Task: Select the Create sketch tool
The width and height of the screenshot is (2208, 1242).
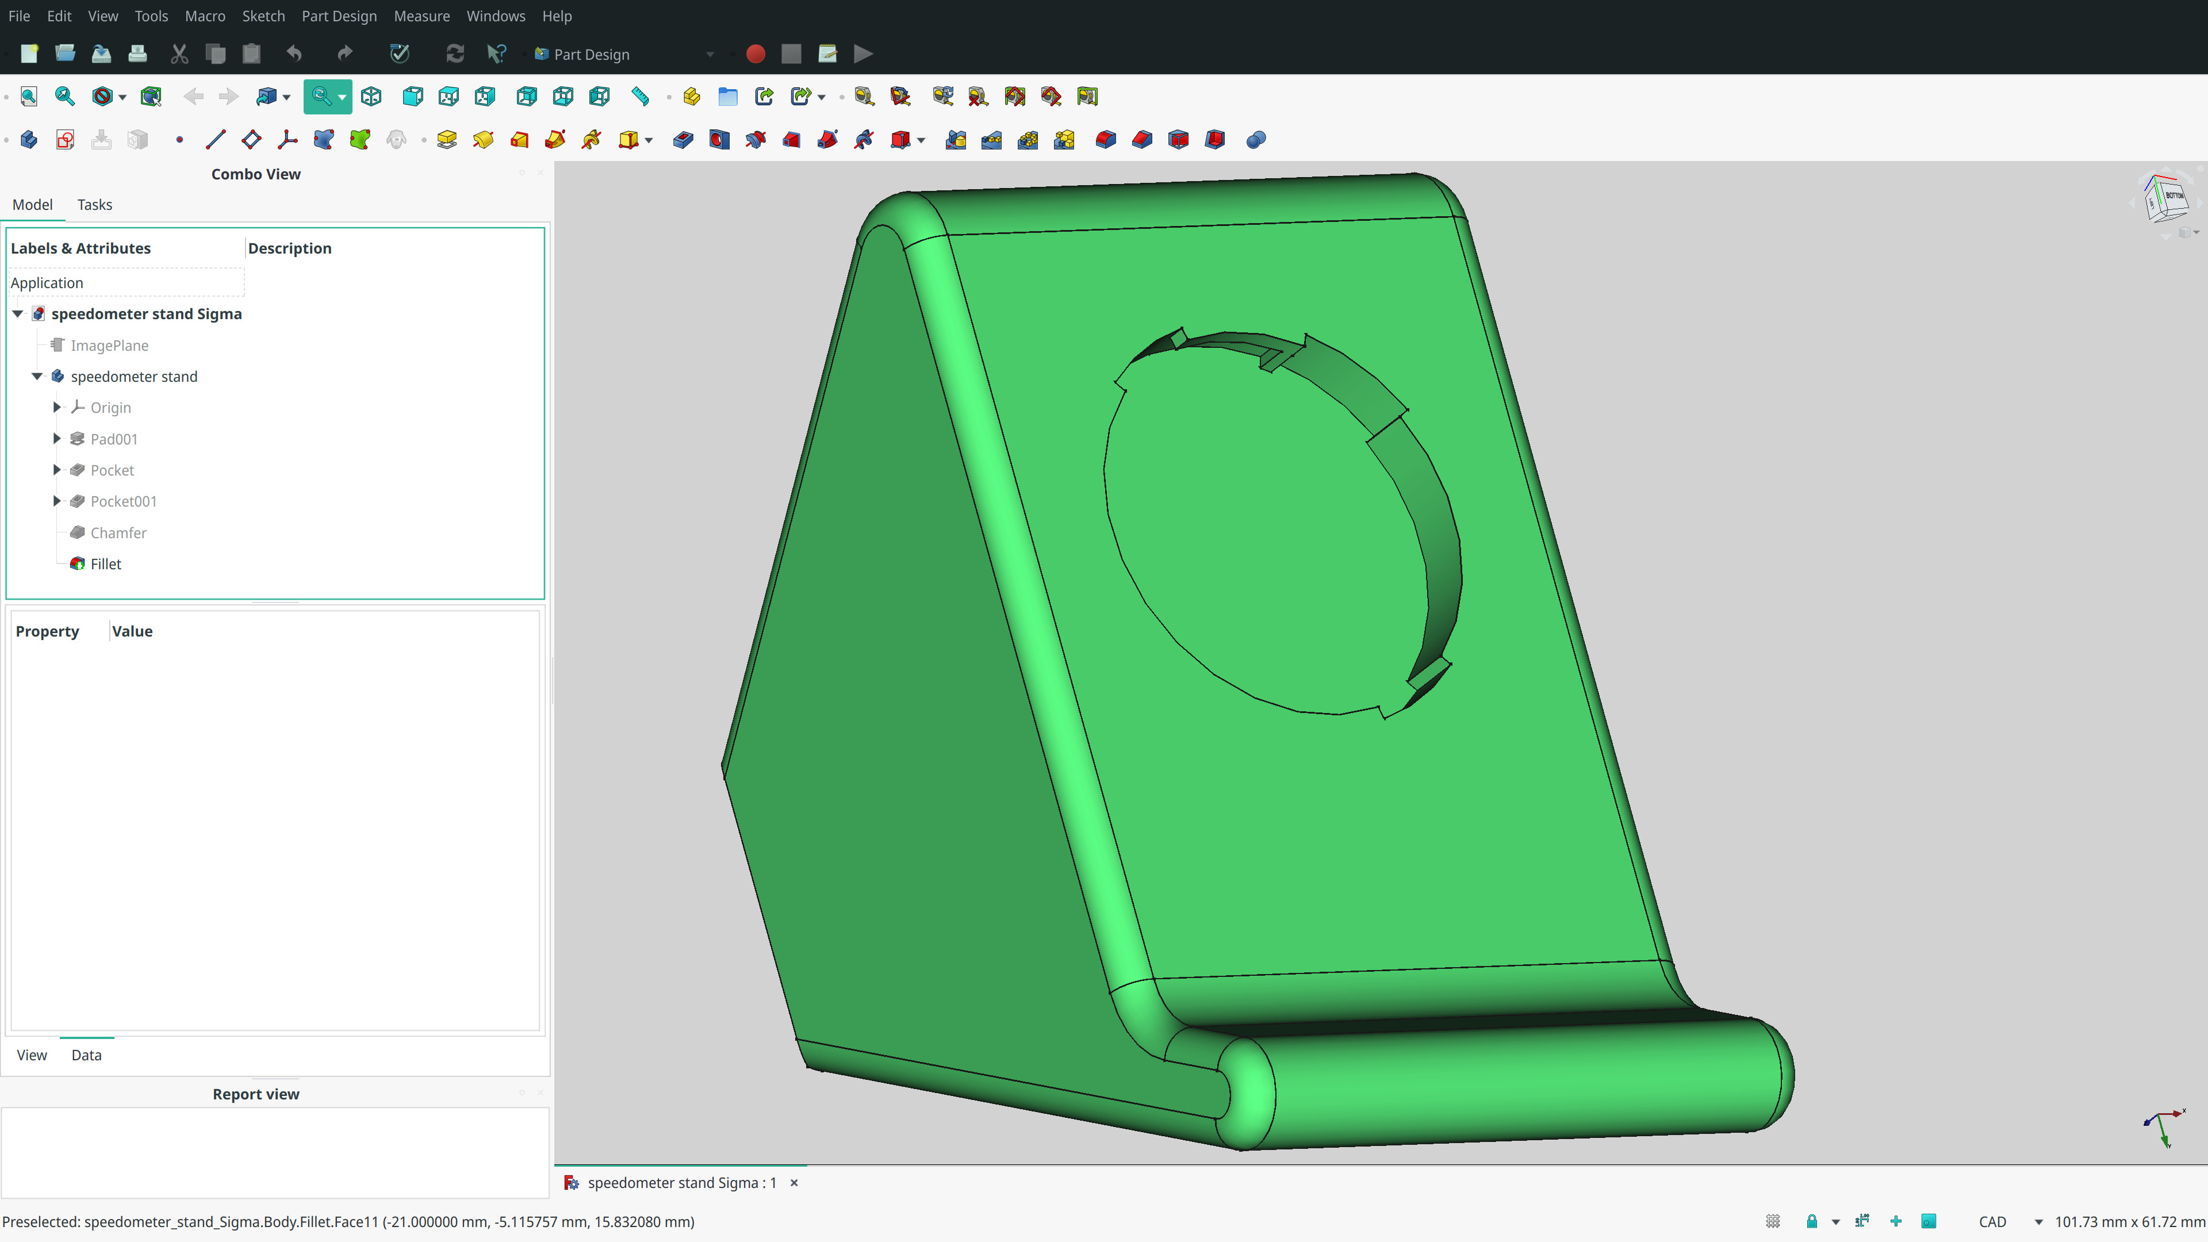Action: coord(64,139)
